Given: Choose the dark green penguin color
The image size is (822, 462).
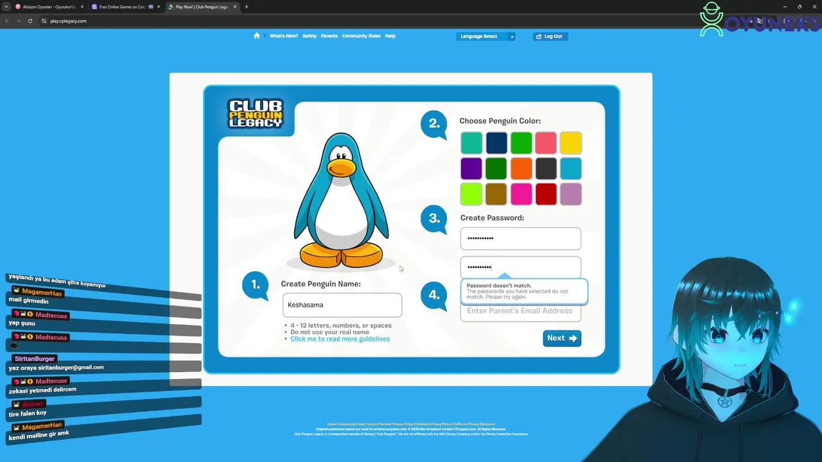Looking at the screenshot, I should 496,169.
